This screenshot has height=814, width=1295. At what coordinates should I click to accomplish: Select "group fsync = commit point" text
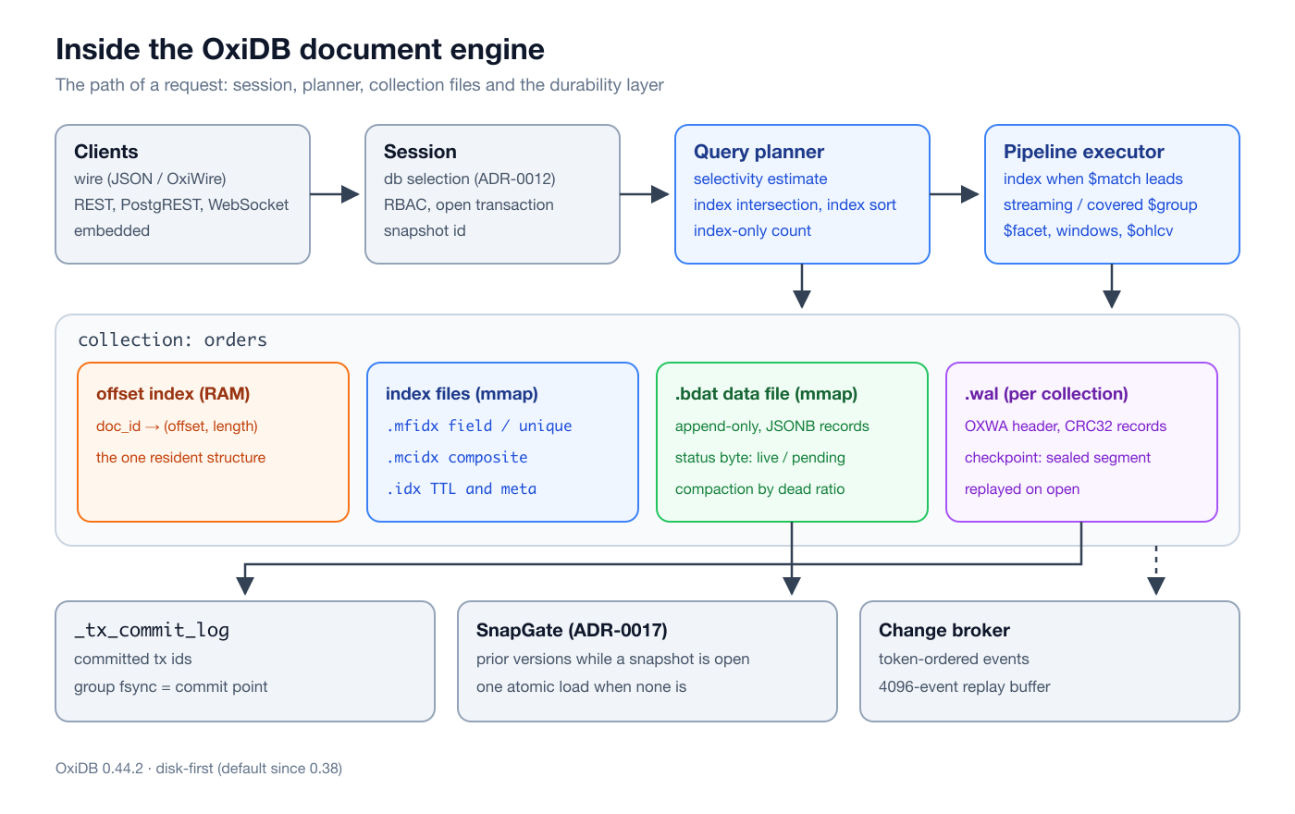[x=171, y=686]
